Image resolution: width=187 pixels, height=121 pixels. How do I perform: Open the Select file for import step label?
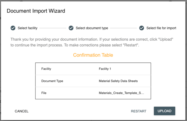tap(161, 28)
